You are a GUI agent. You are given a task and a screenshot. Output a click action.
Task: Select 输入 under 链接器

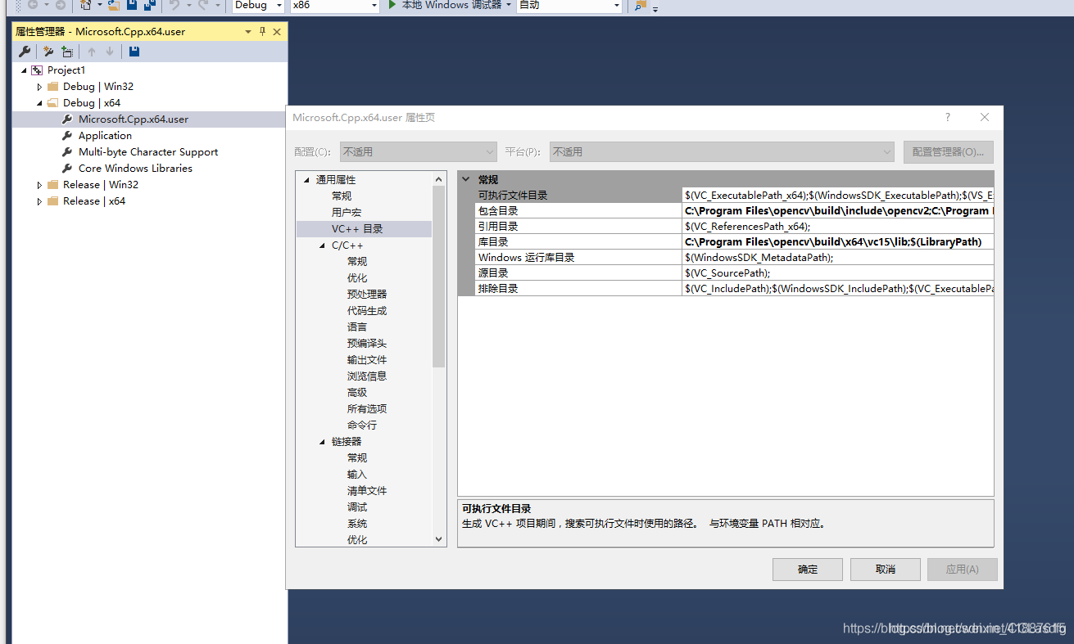point(357,475)
